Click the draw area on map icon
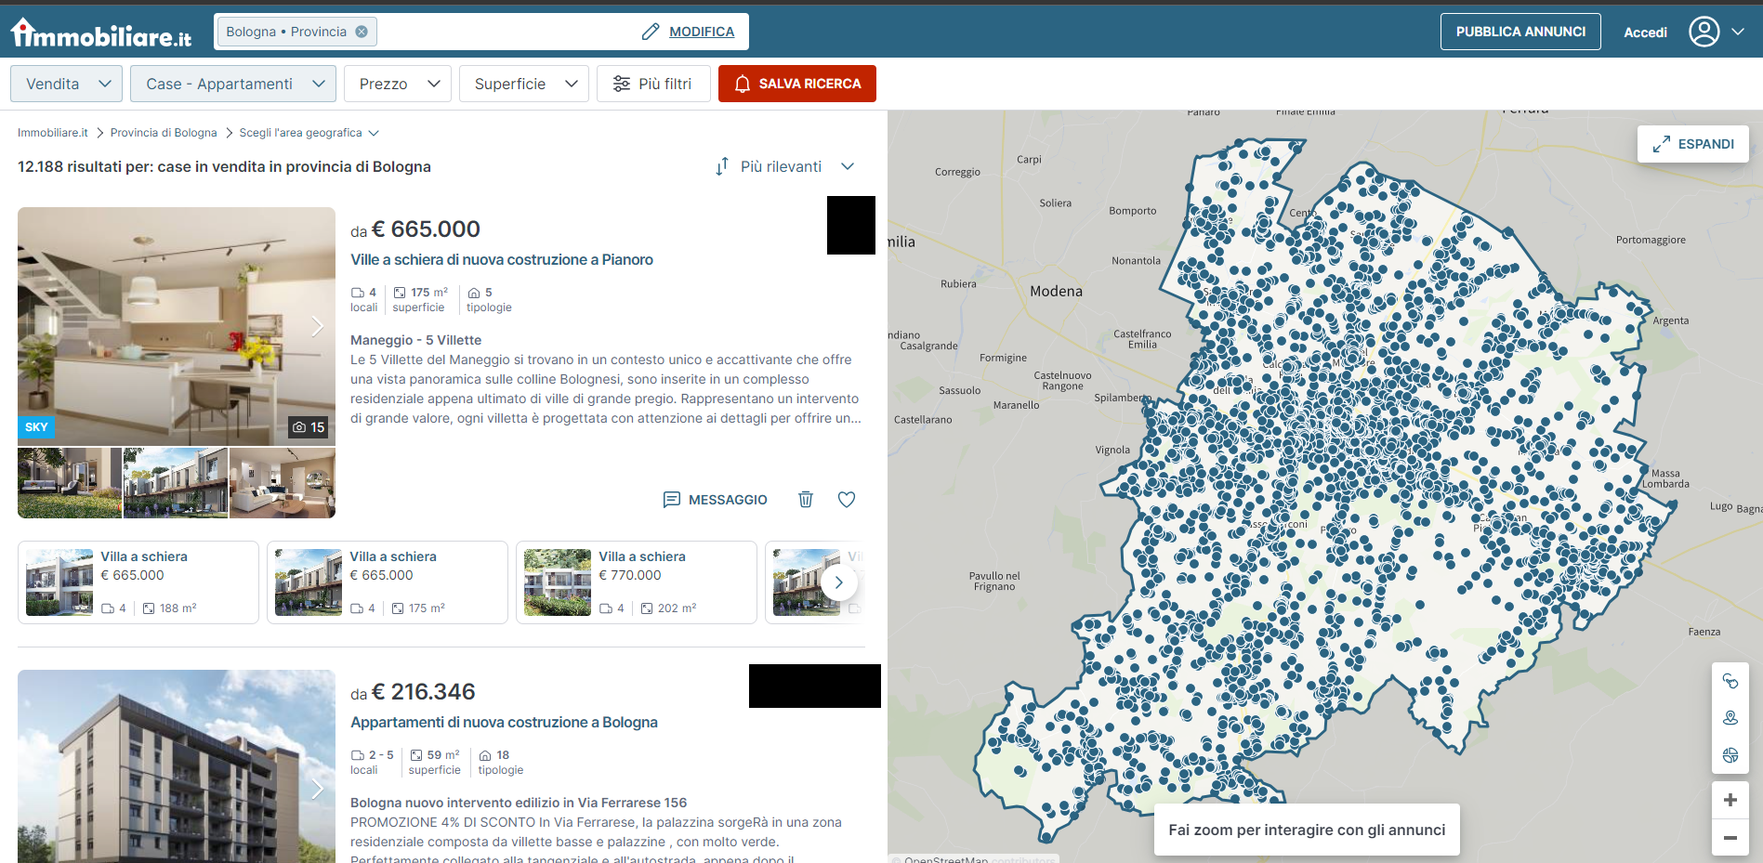Screen dimensions: 1763x863 tap(1730, 681)
